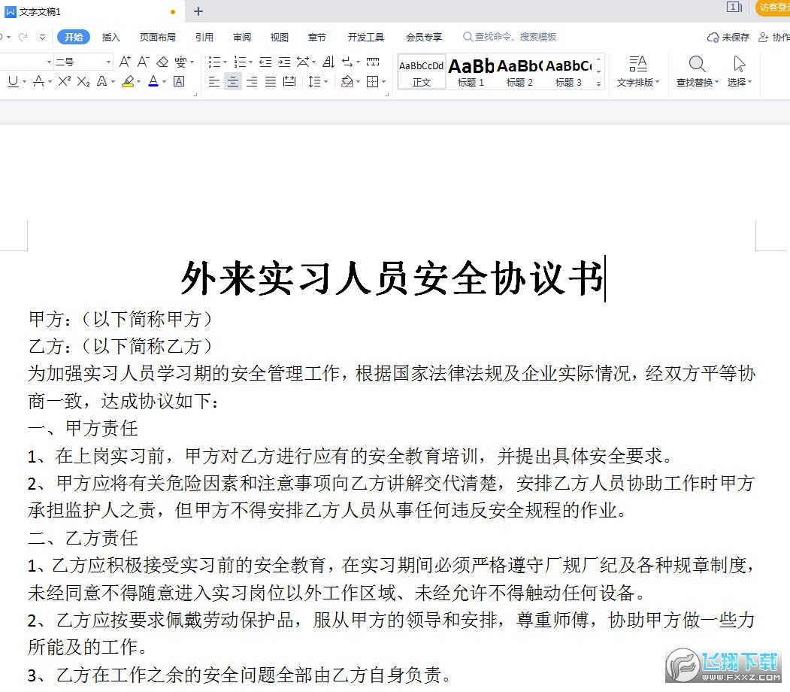This screenshot has width=790, height=692.
Task: Apply superscript formatting
Action: click(65, 81)
